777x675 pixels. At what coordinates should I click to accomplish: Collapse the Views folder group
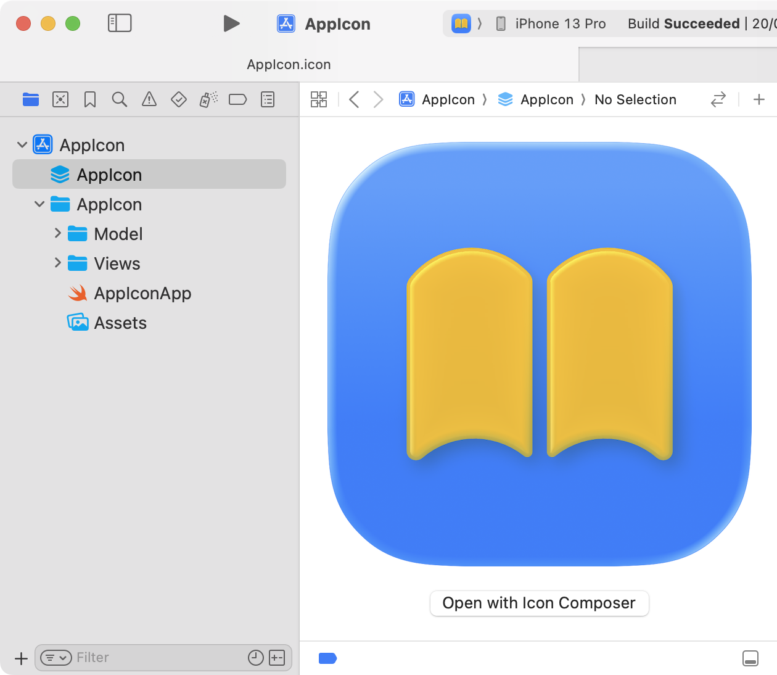pos(57,263)
